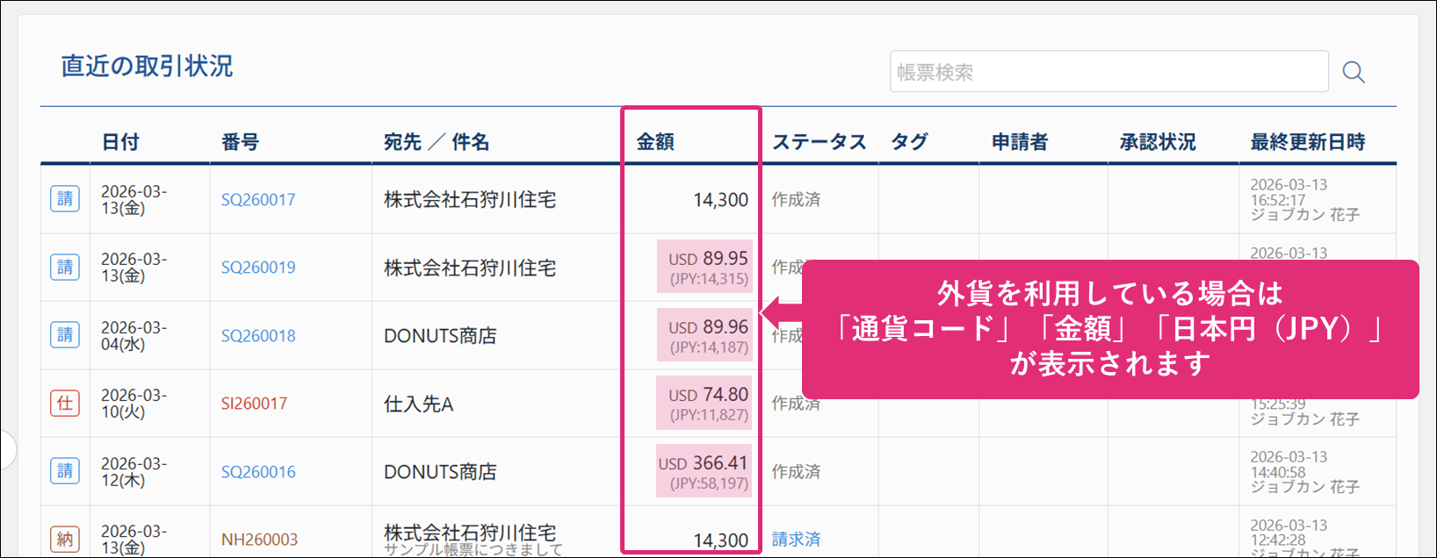Select the USD 366.41 amount cell
The height and width of the screenshot is (558, 1437).
click(704, 471)
